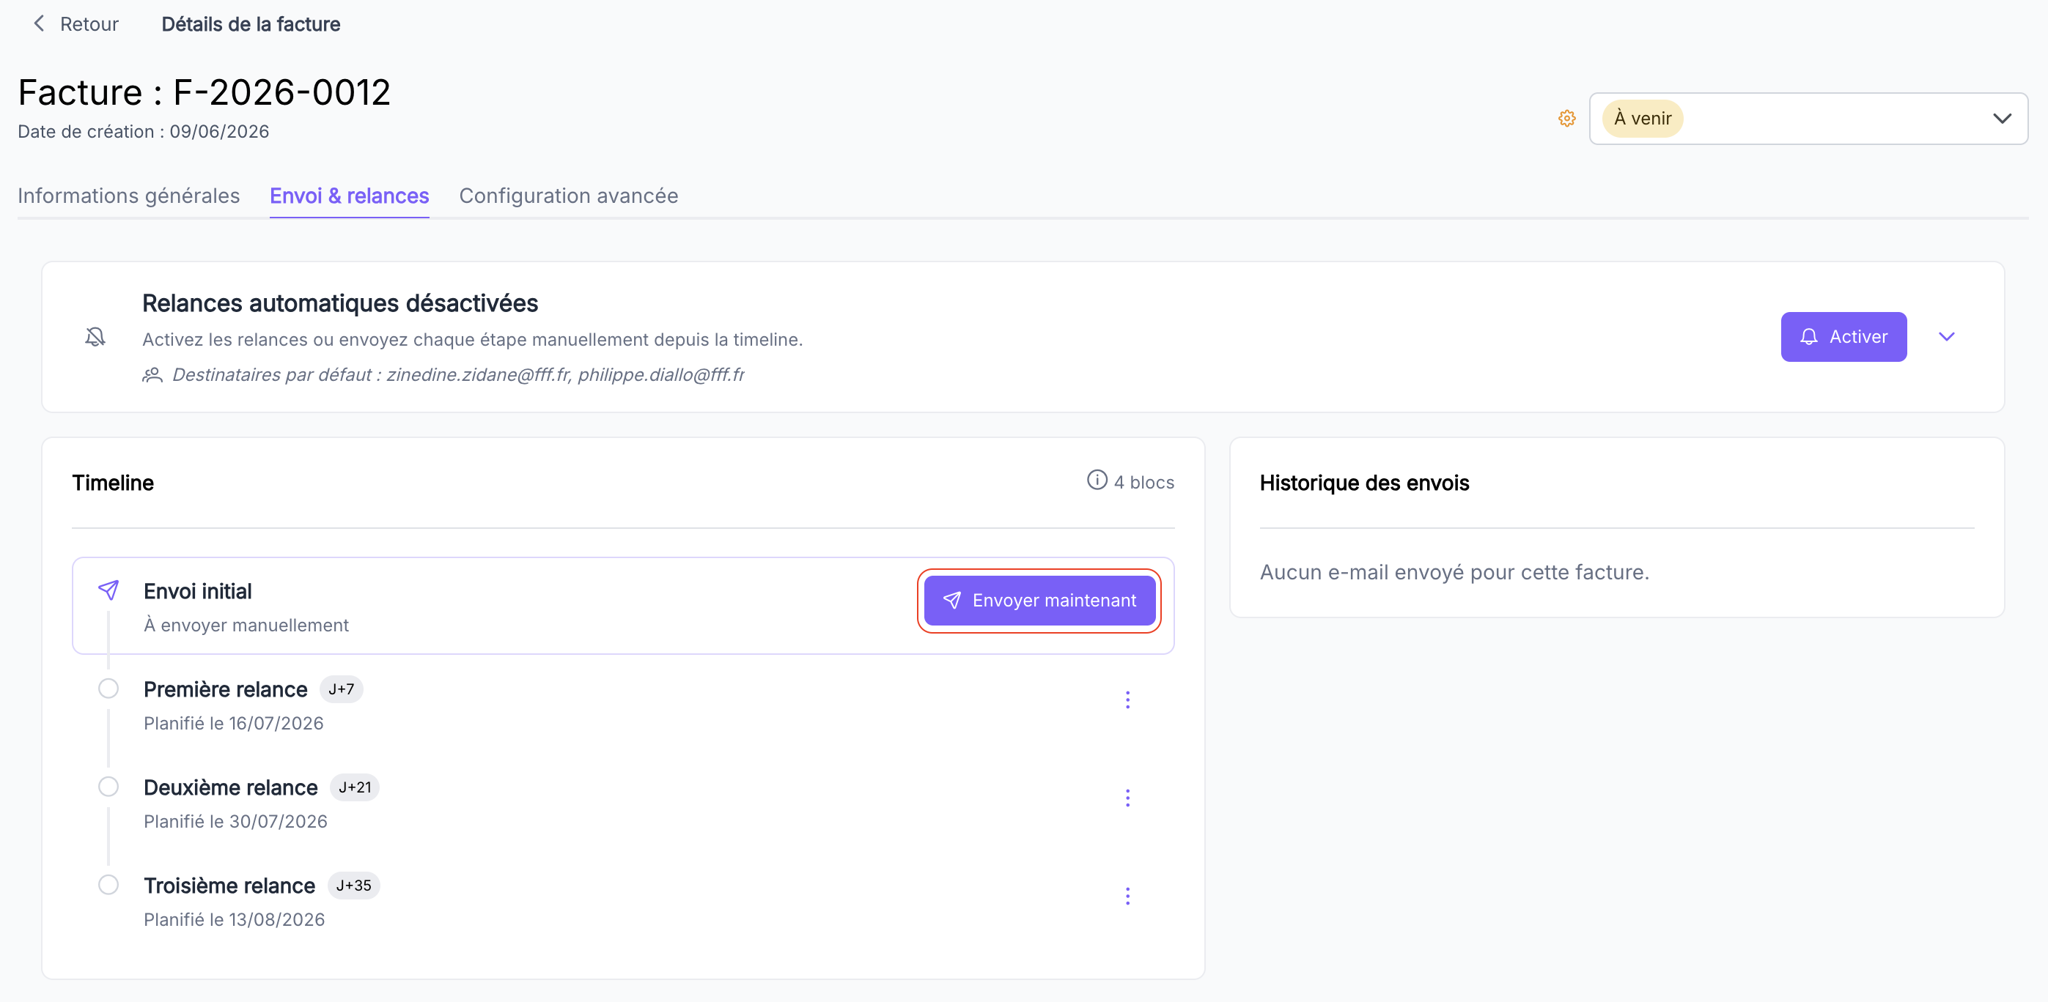Switch to Informations générales tab
Image resolution: width=2048 pixels, height=1002 pixels.
tap(129, 196)
